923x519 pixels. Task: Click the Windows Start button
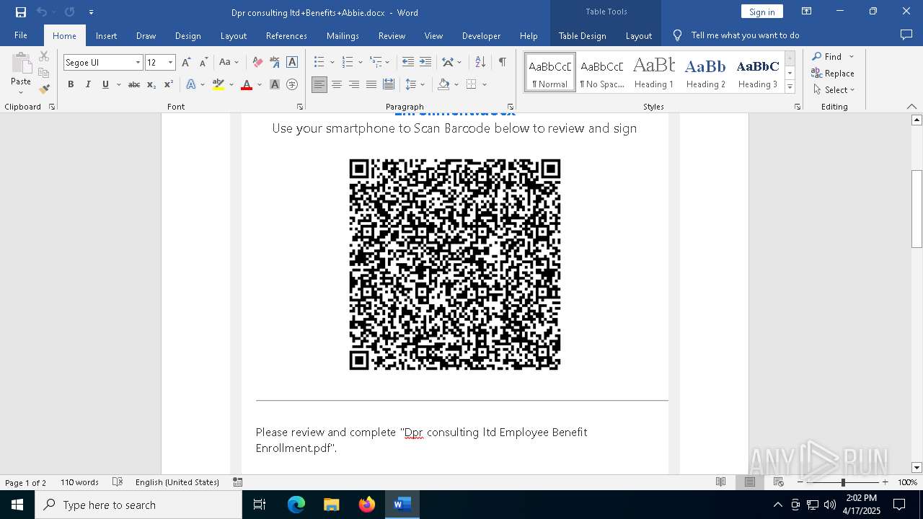17,505
